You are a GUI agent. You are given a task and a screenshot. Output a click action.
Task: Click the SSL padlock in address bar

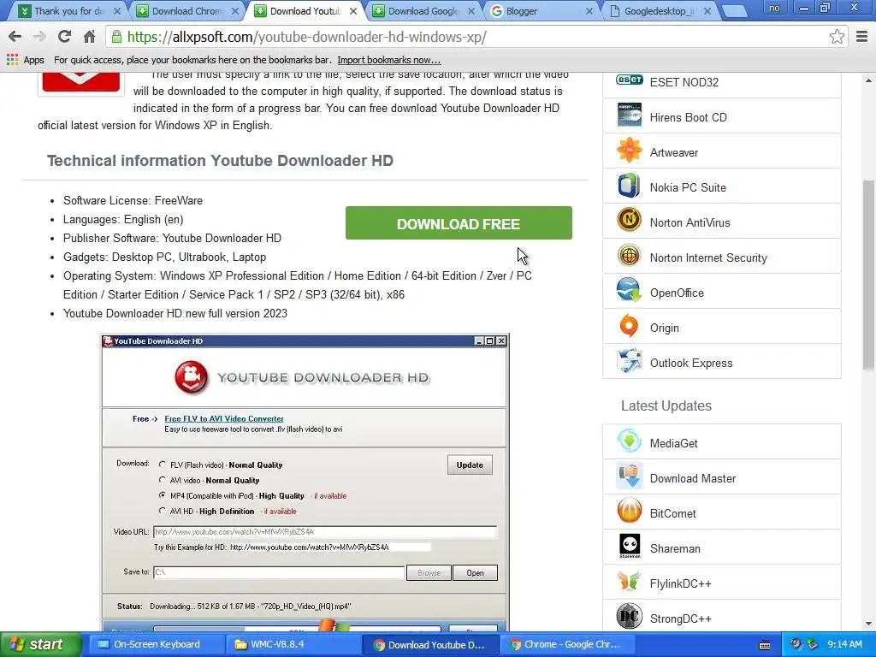pyautogui.click(x=116, y=37)
